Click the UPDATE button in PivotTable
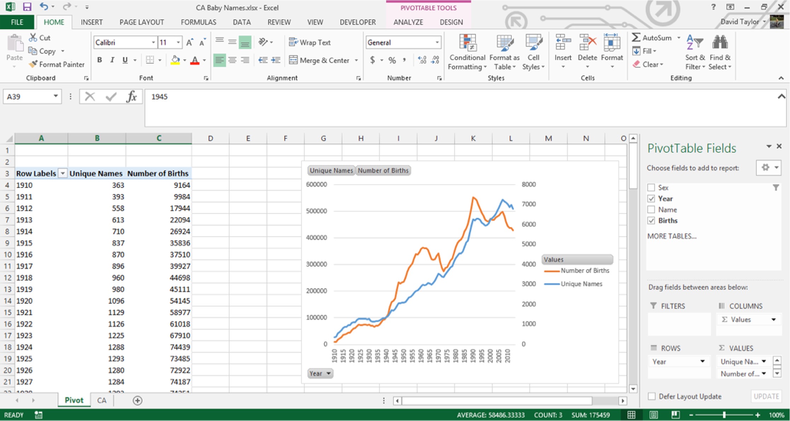 (x=767, y=397)
